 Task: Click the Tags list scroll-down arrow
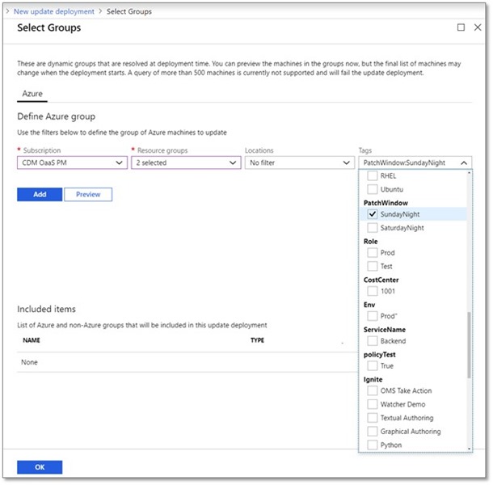coord(469,449)
